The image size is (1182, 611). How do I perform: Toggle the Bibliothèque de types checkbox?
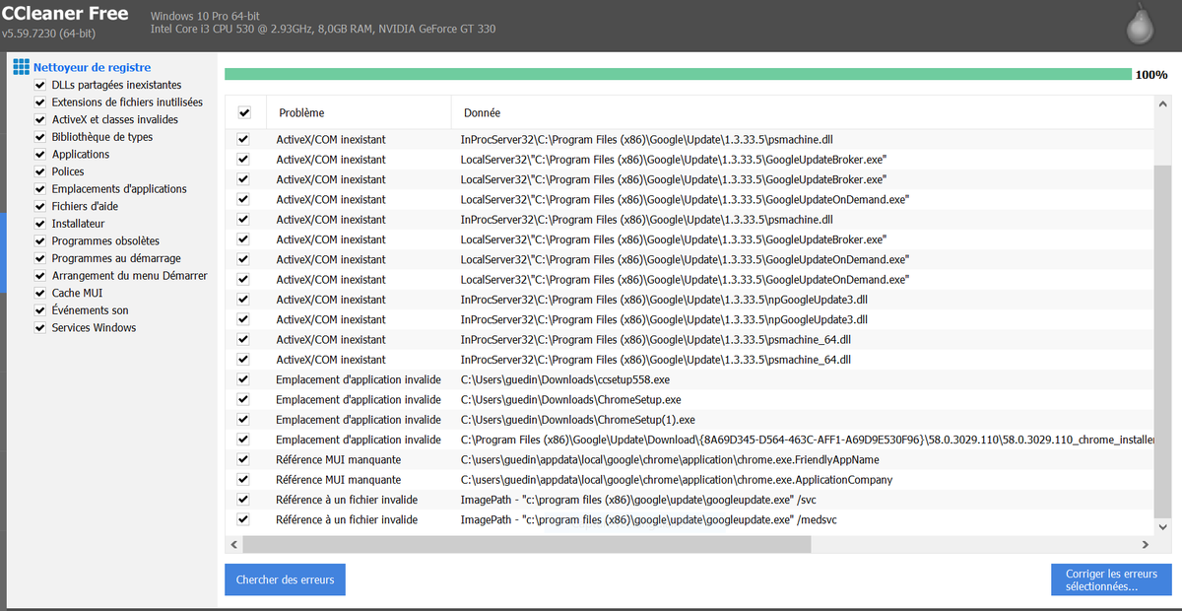click(40, 137)
